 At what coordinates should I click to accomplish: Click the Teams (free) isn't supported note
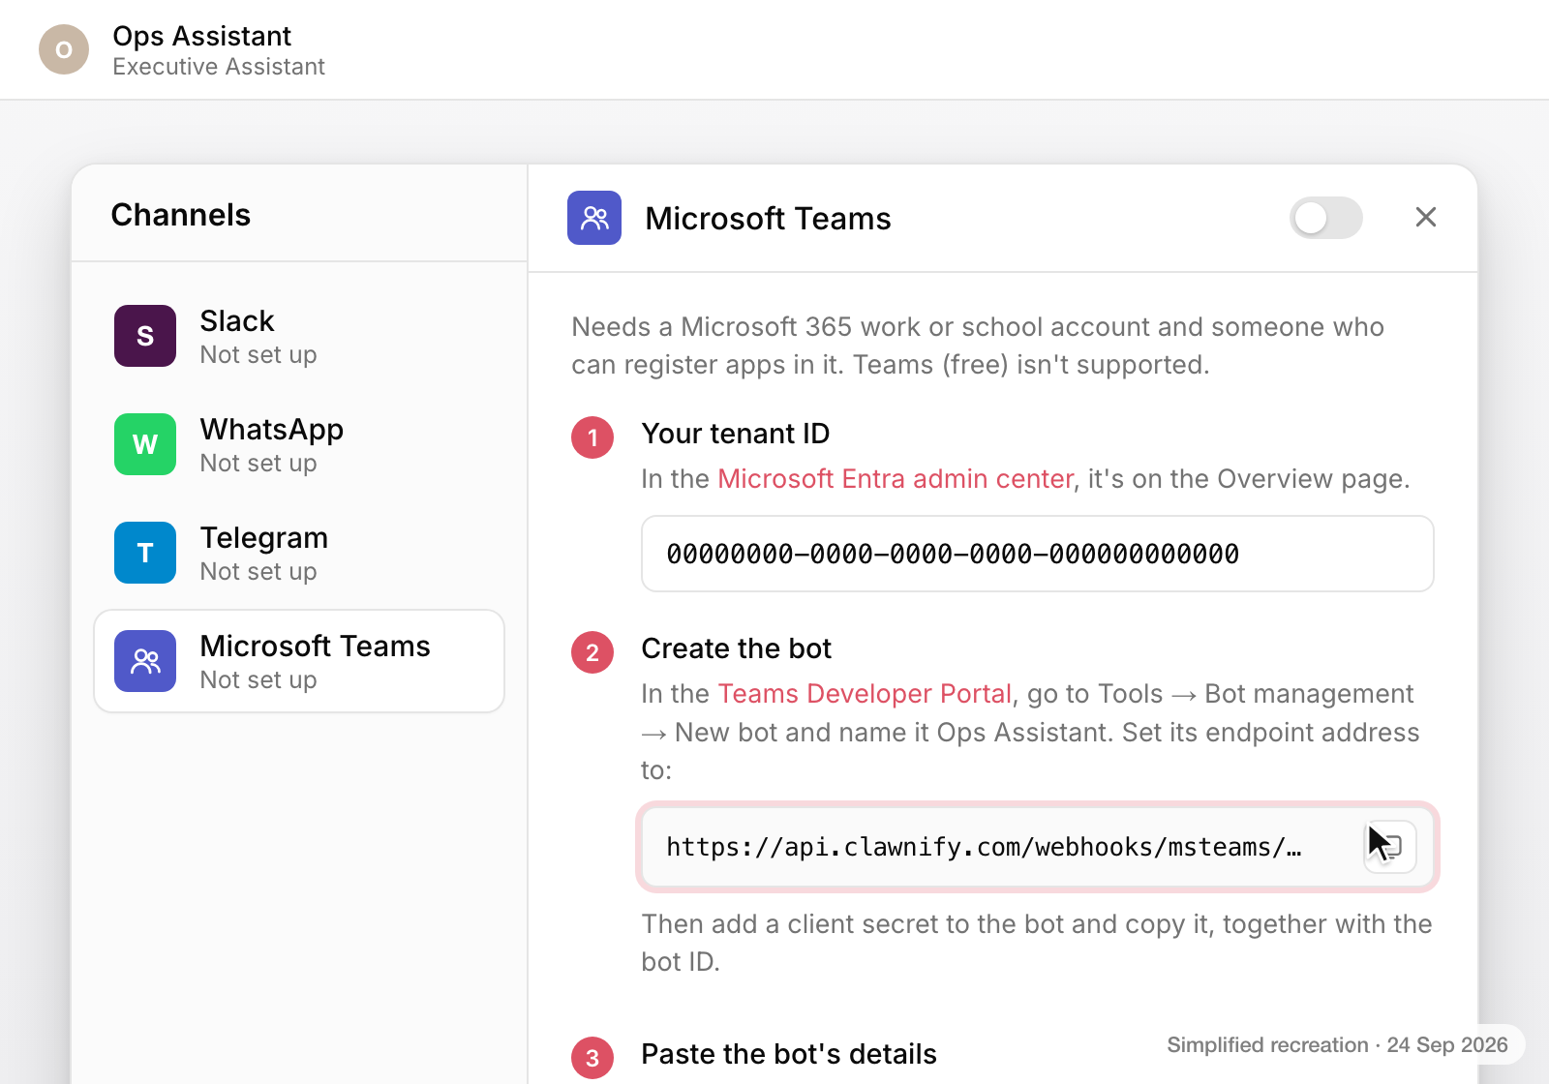(x=1031, y=365)
